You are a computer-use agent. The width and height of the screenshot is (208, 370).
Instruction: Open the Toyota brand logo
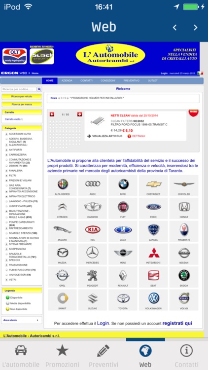click(123, 298)
